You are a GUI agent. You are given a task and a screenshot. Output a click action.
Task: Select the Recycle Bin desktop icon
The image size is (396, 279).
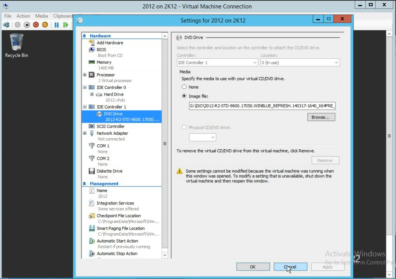16,46
